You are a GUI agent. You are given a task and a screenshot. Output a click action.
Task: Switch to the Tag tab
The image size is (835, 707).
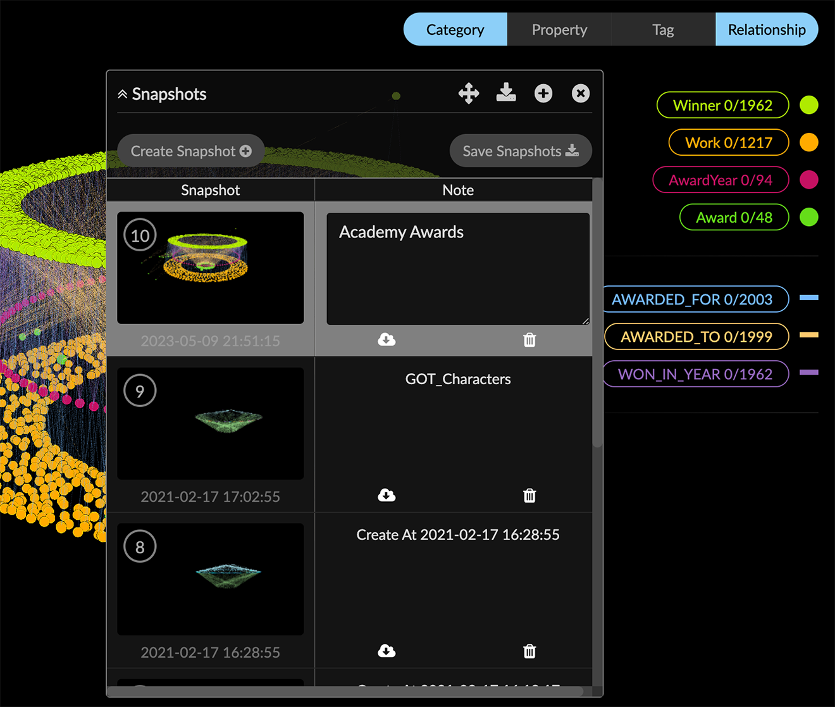[663, 30]
